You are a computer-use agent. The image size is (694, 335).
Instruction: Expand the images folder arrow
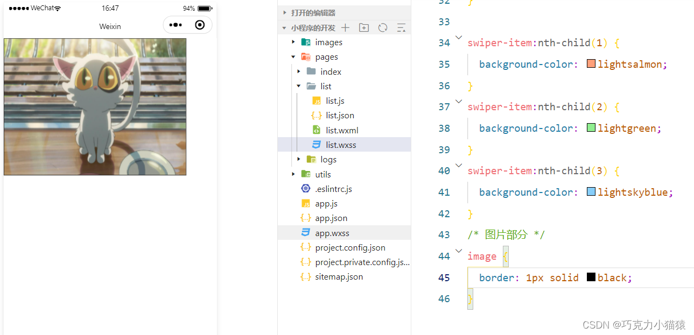[293, 42]
